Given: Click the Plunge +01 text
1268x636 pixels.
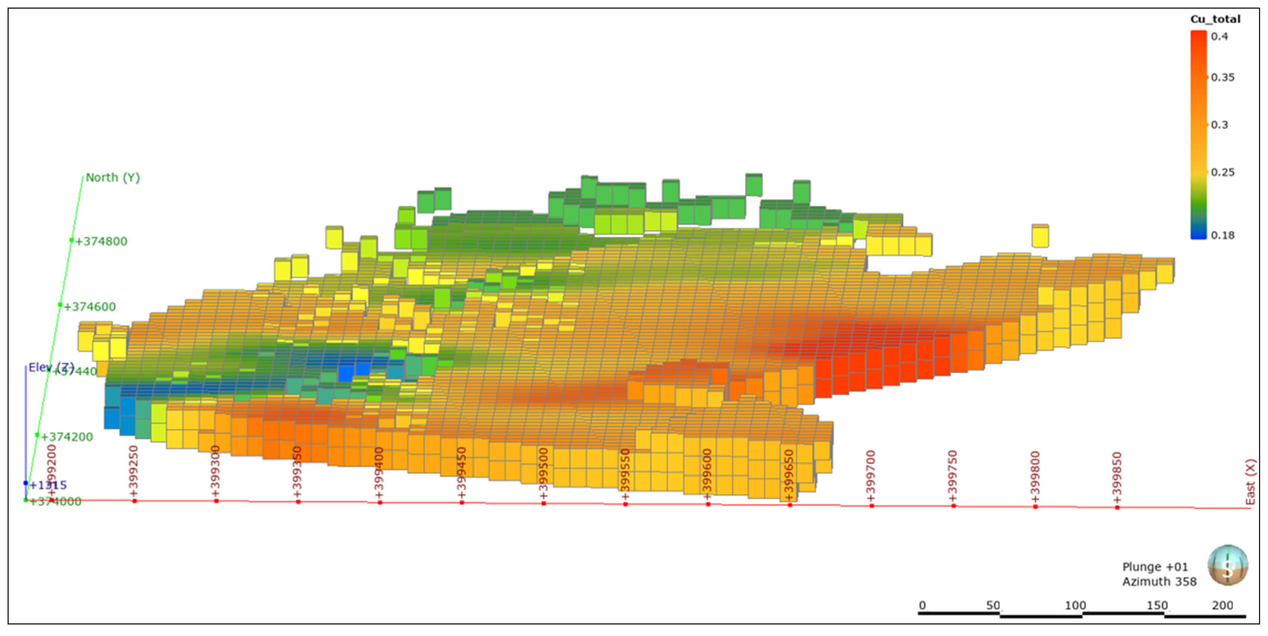Looking at the screenshot, I should pyautogui.click(x=1155, y=567).
